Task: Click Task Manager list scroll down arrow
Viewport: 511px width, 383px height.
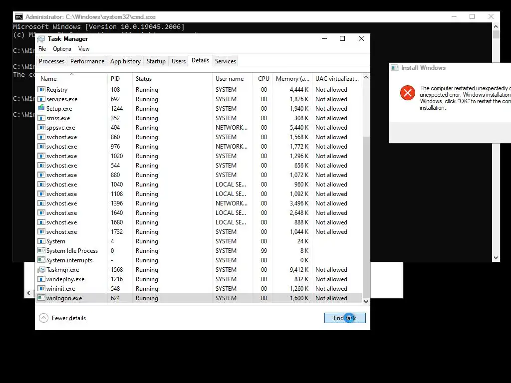Action: (366, 302)
